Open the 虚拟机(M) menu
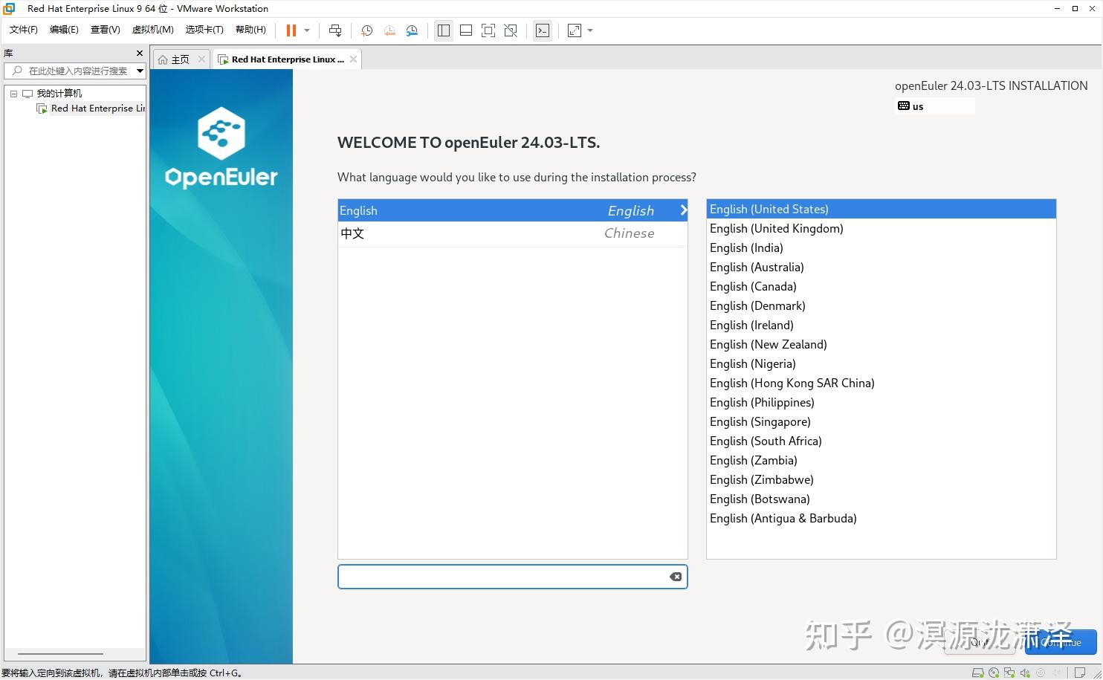This screenshot has width=1103, height=680. coord(152,30)
